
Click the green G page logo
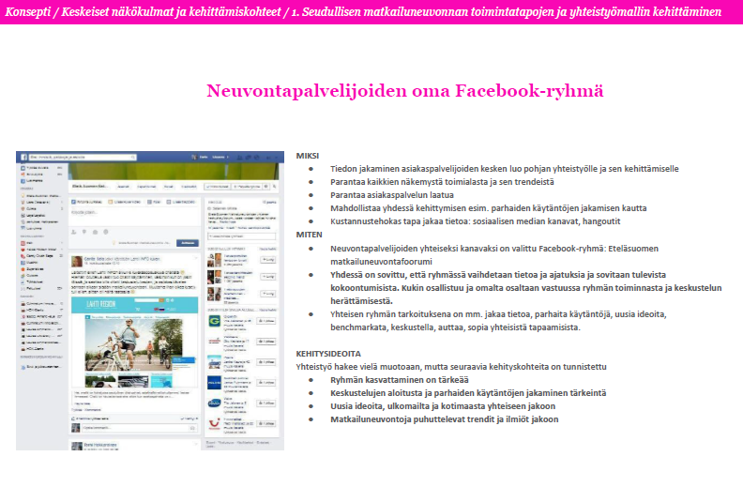click(214, 321)
